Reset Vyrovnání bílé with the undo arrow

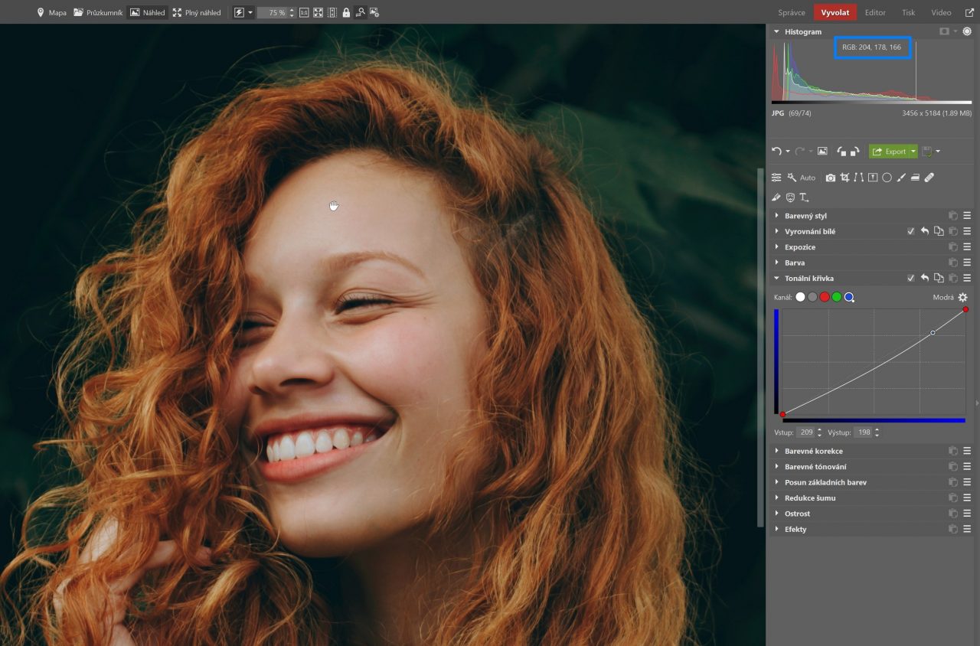point(925,231)
